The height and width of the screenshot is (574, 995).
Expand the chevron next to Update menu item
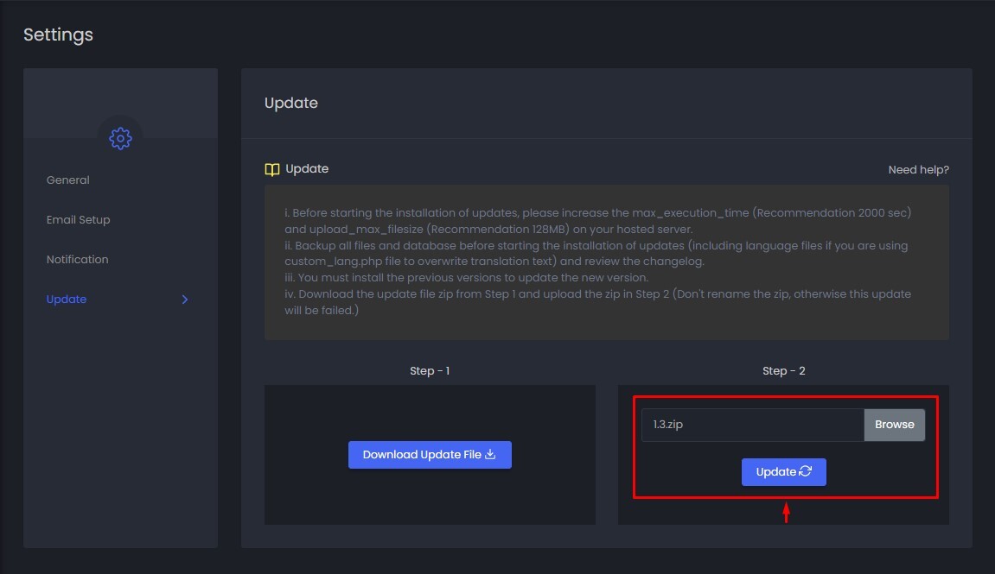[184, 300]
